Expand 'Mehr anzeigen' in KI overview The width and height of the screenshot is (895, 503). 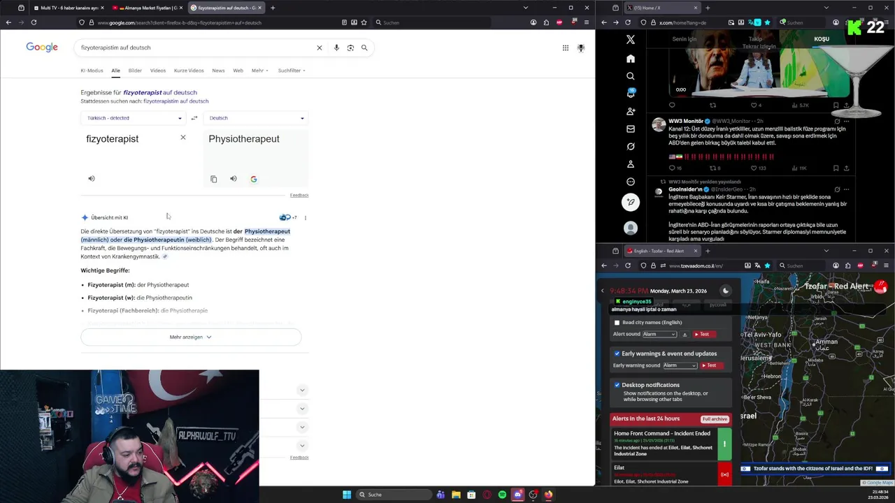(191, 337)
